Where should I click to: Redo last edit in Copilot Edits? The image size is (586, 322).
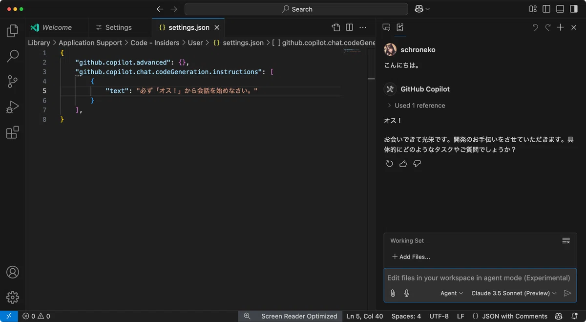click(x=548, y=27)
